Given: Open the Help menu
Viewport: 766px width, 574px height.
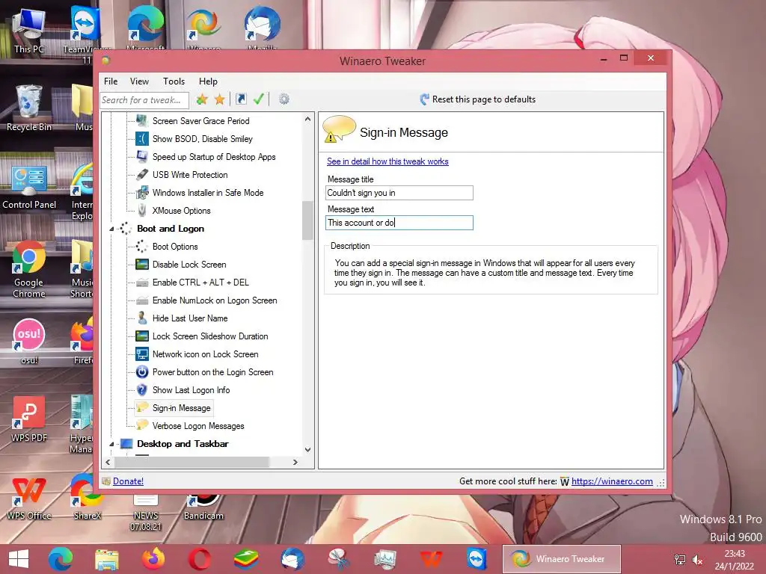Looking at the screenshot, I should pos(208,81).
